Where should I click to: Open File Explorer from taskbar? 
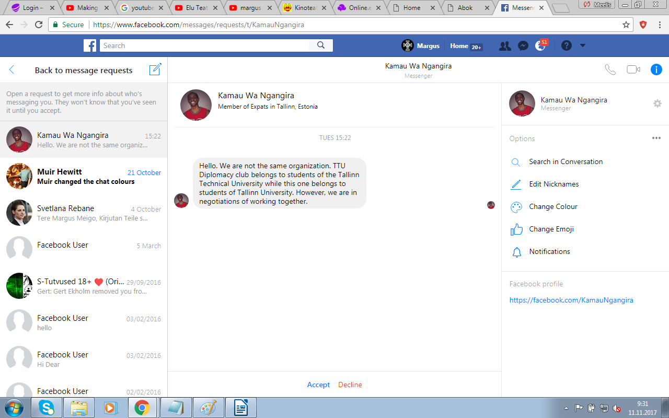tap(79, 408)
